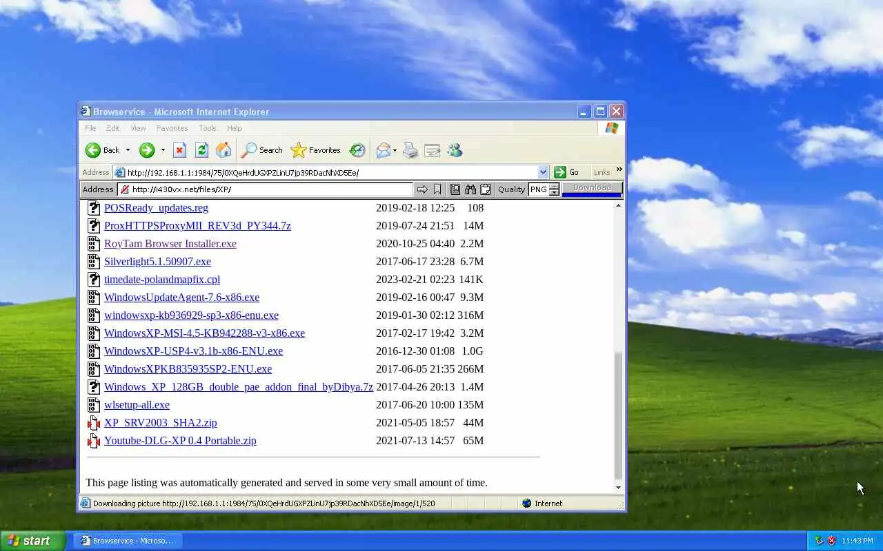Open the Search pane from the toolbar
This screenshot has height=551, width=883.
[261, 150]
